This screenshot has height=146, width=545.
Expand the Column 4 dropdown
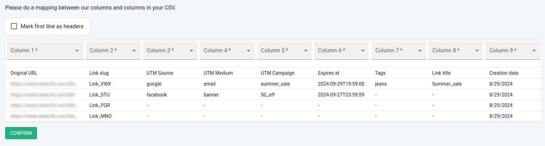coord(227,51)
